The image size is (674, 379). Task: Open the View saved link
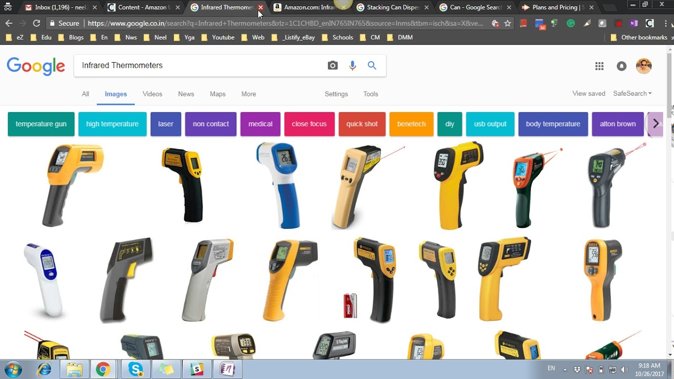(x=589, y=93)
